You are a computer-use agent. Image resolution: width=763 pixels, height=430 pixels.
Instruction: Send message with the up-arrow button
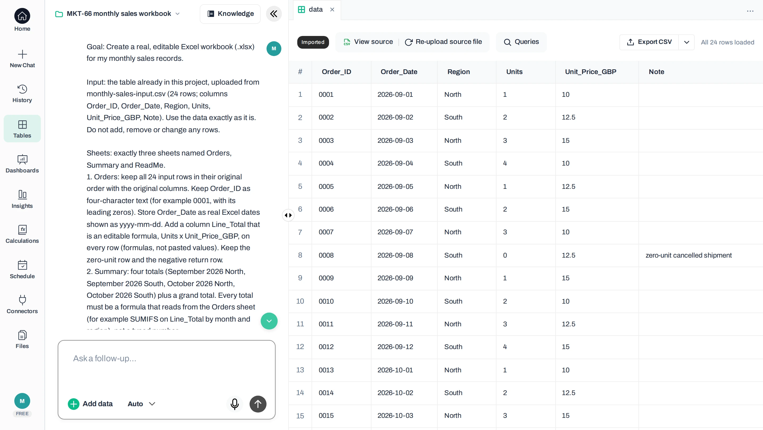[x=258, y=404]
